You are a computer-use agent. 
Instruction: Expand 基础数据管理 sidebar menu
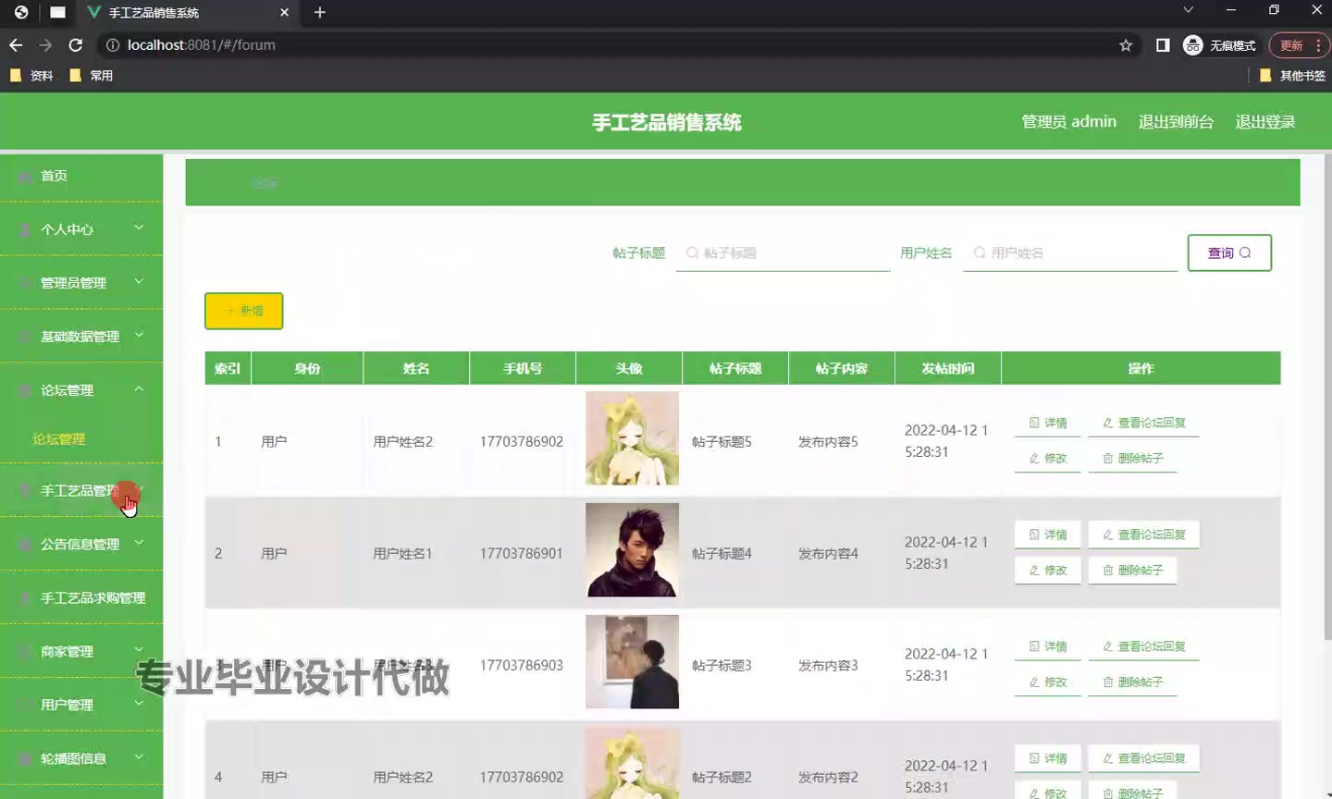81,337
